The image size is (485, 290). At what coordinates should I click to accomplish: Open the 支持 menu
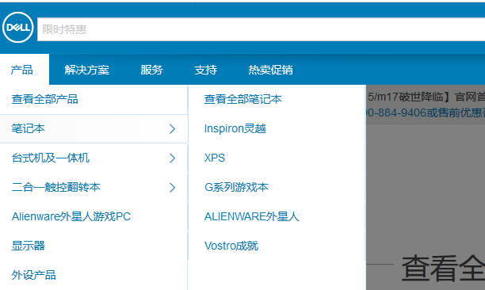(206, 70)
